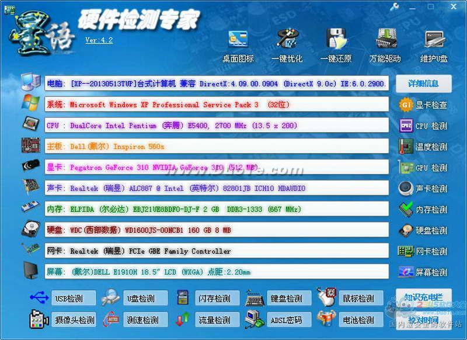Click the U盘检测 button
This screenshot has width=467, height=340.
145,299
